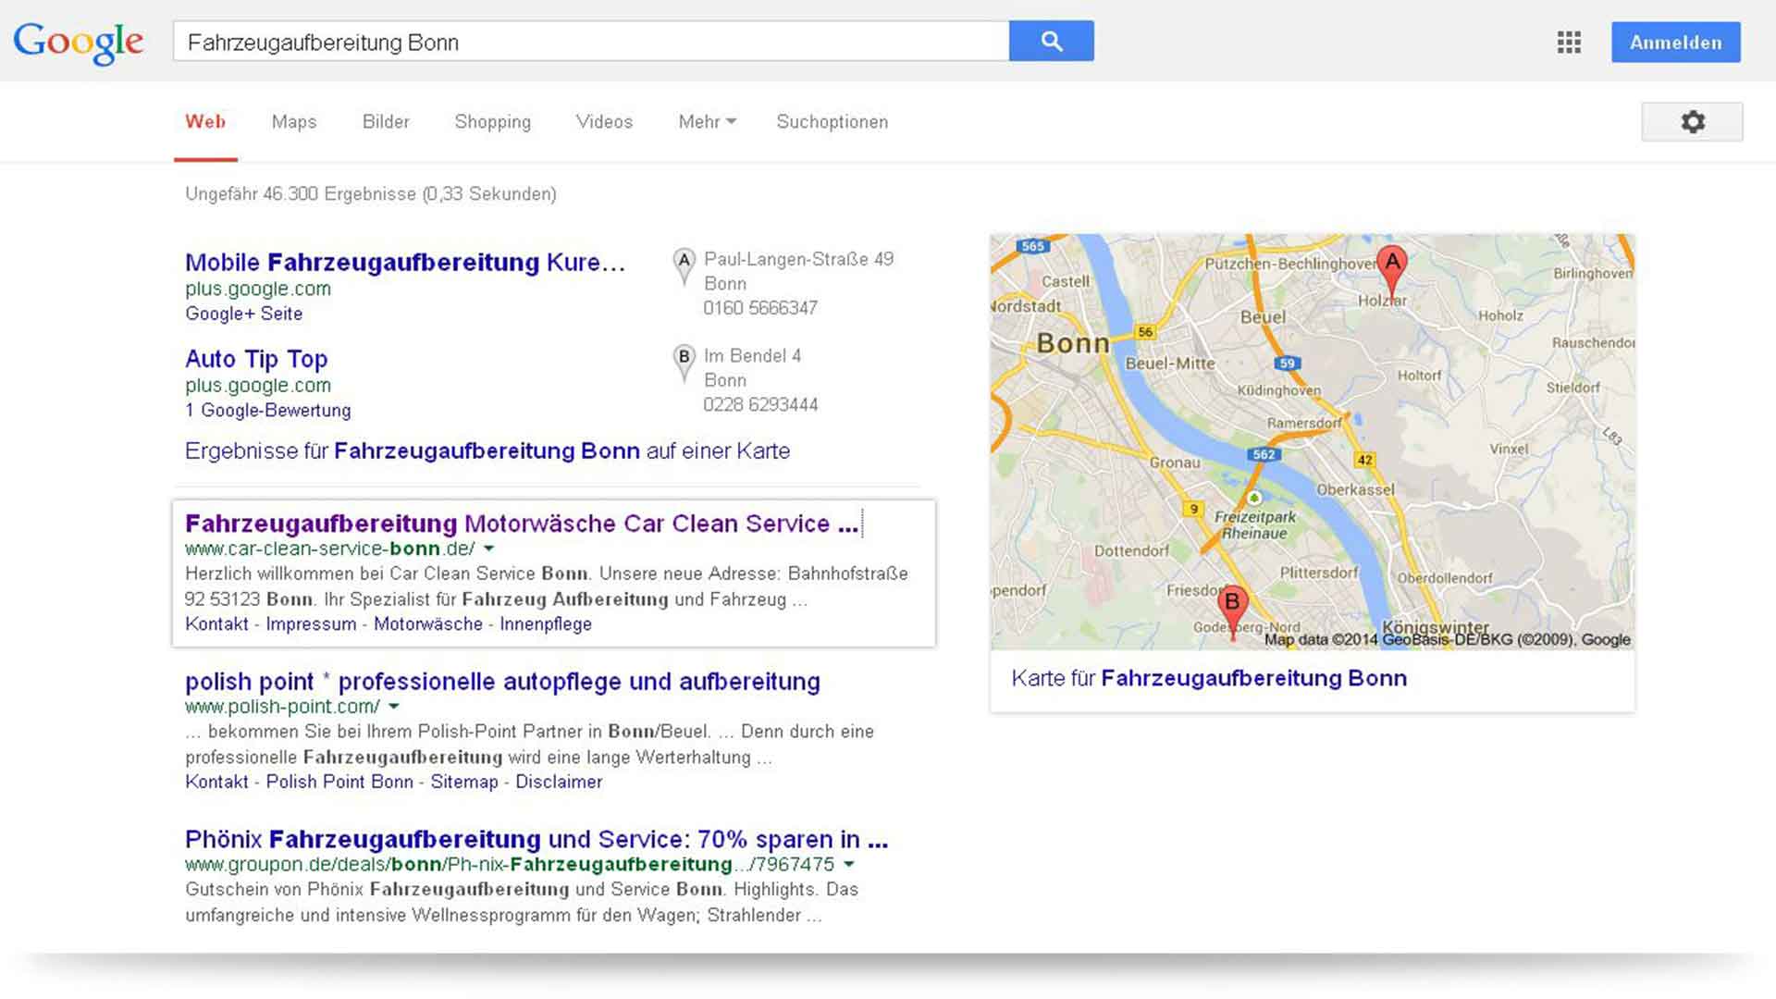Click Kontakt sitelink under polish point
The width and height of the screenshot is (1776, 999).
(216, 782)
